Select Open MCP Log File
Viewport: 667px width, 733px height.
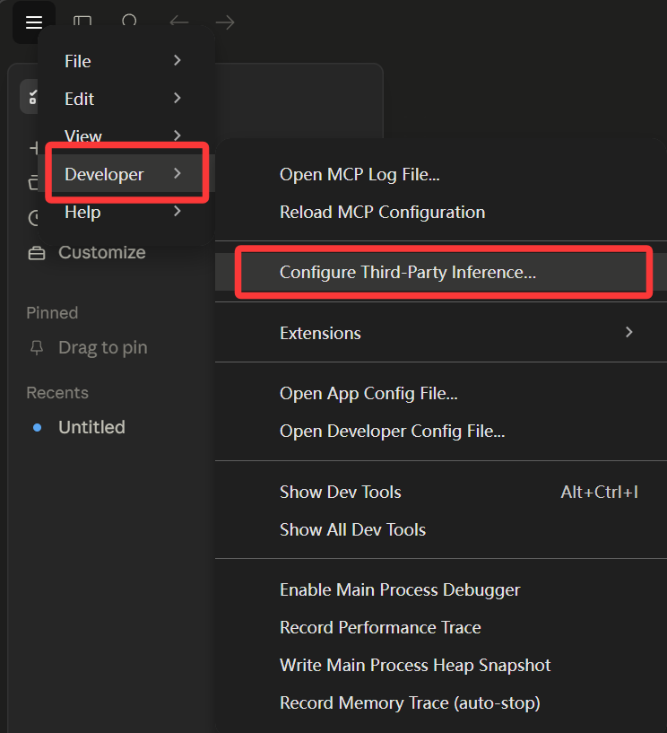(x=359, y=175)
